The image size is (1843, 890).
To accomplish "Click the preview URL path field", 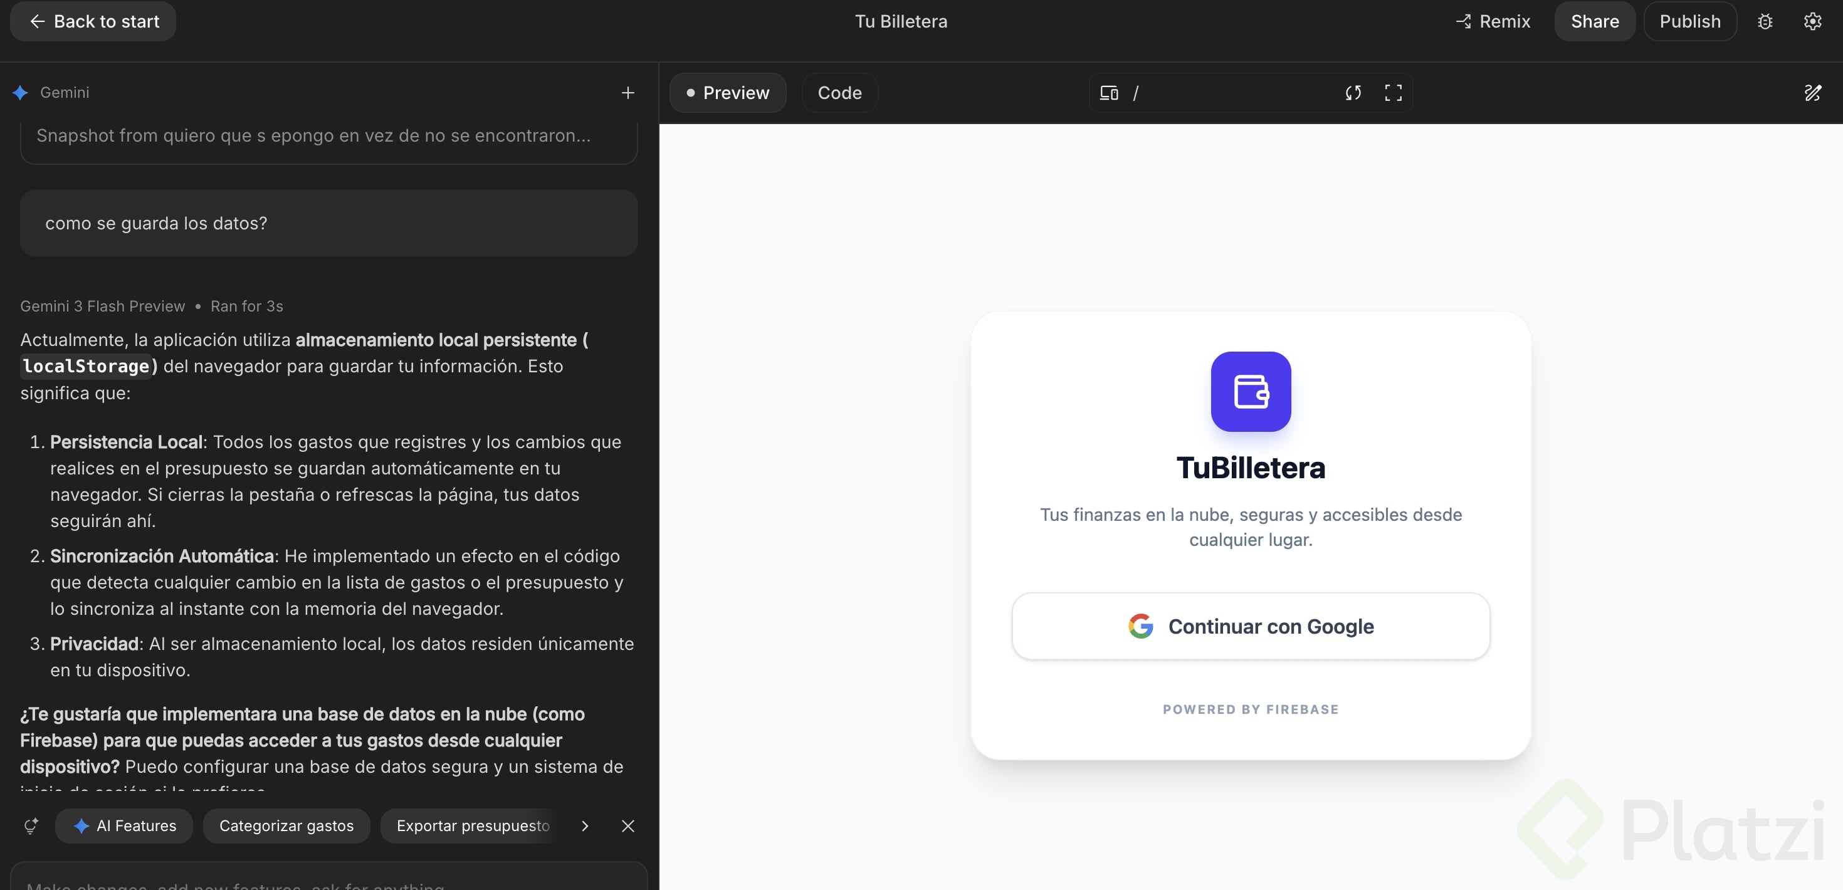I will click(x=1231, y=93).
